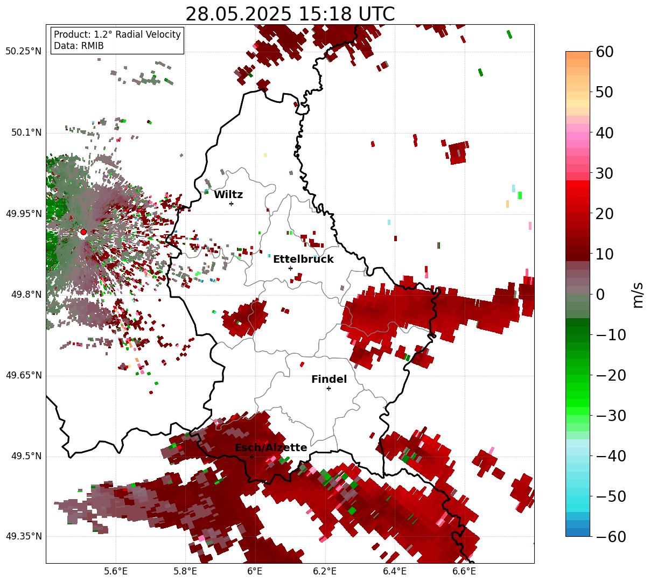This screenshot has height=582, width=650.
Task: Click the 50.25°N latitude label
Action: coord(24,52)
